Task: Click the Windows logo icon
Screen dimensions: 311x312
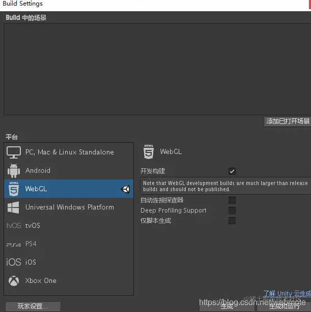Action: pyautogui.click(x=13, y=207)
